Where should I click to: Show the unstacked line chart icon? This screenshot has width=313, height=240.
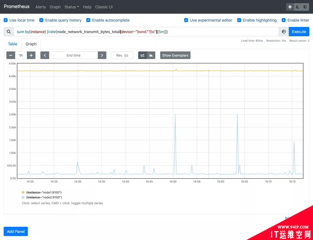pyautogui.click(x=143, y=55)
